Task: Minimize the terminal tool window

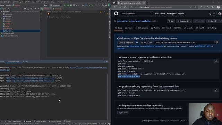Action: point(107,62)
